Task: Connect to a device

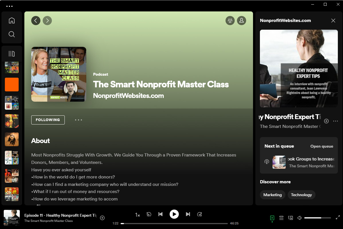Action: point(291,218)
